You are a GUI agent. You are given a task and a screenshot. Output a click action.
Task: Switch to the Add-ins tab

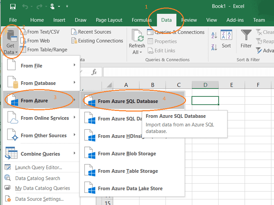point(235,20)
